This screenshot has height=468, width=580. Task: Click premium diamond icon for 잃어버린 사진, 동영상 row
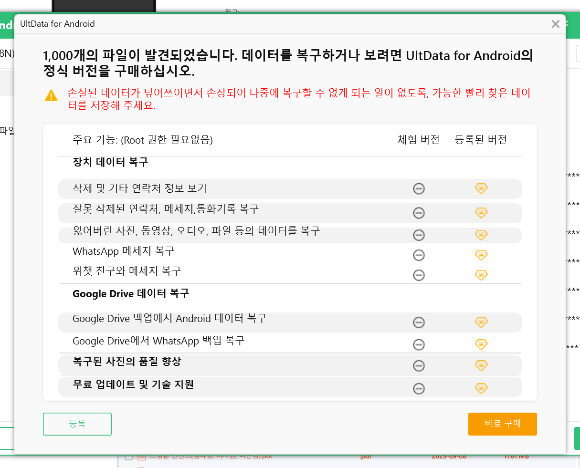pyautogui.click(x=481, y=235)
